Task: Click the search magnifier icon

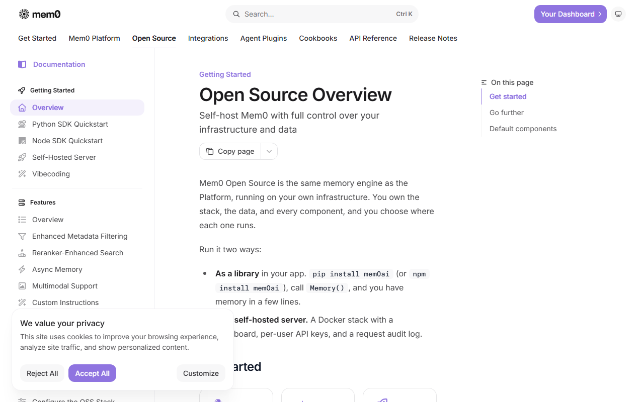Action: pos(236,14)
